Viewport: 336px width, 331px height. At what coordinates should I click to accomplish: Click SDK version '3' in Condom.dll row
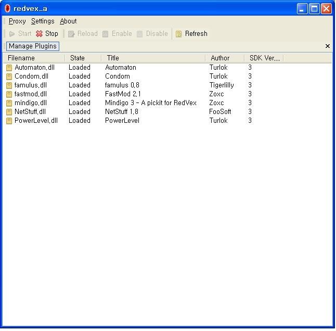pos(250,77)
